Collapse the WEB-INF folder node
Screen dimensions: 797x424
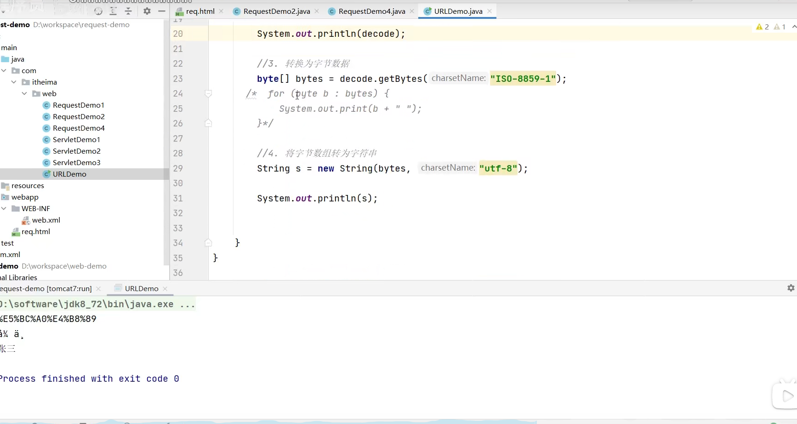point(4,208)
